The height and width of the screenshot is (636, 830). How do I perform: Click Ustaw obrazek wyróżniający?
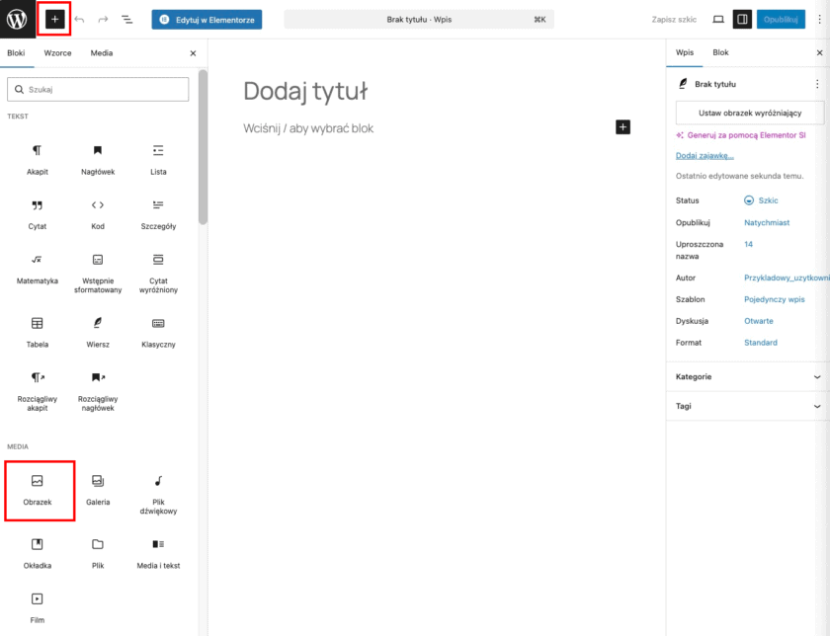749,112
